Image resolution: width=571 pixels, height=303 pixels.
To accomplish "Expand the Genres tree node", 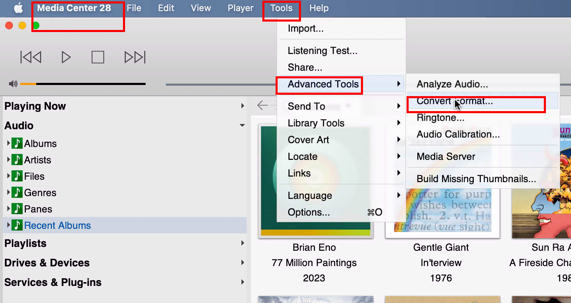I will pyautogui.click(x=8, y=192).
